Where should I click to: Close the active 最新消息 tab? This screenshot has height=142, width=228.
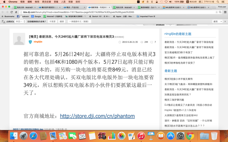109,7
